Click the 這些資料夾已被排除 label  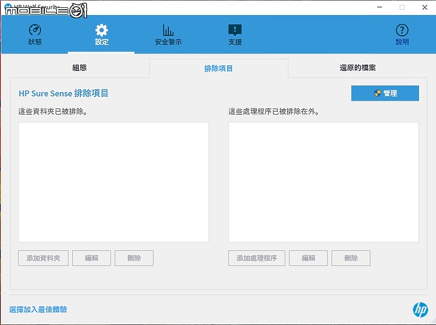[53, 112]
